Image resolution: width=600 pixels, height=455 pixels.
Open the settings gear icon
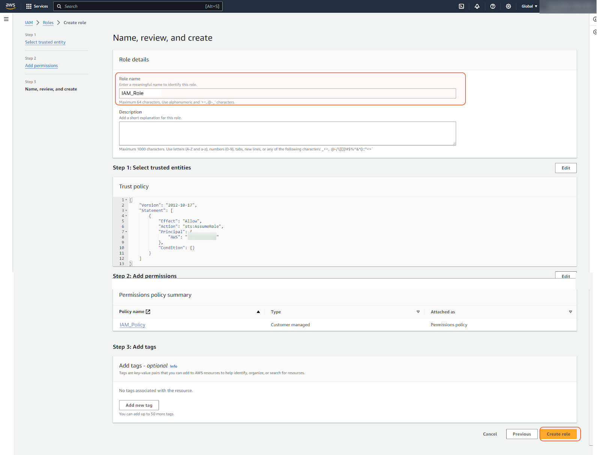click(508, 6)
